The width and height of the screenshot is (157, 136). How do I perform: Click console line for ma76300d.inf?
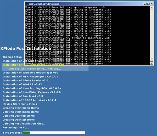(68, 36)
